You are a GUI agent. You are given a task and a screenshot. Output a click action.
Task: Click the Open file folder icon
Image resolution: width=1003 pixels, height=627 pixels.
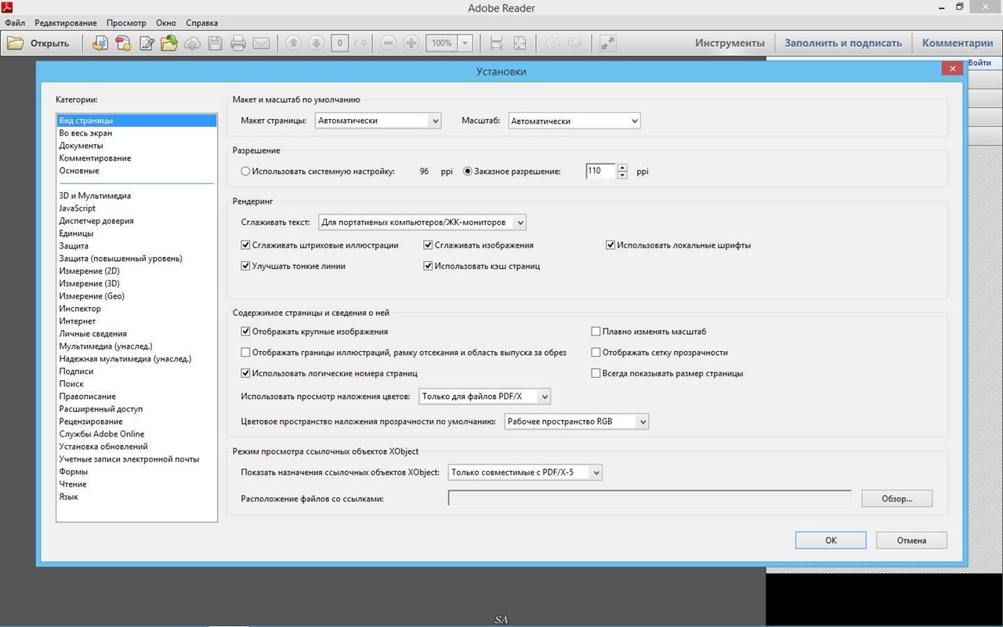coord(16,43)
